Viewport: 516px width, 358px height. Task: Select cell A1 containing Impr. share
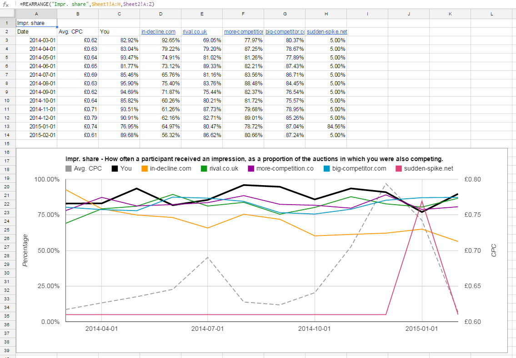pyautogui.click(x=36, y=23)
